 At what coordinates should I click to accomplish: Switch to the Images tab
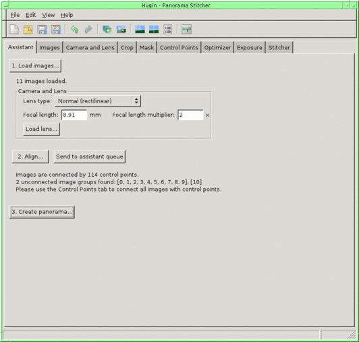(49, 48)
